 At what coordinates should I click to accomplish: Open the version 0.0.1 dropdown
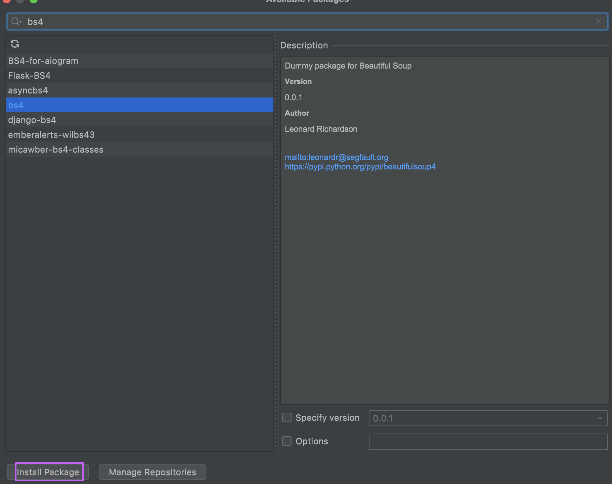488,418
